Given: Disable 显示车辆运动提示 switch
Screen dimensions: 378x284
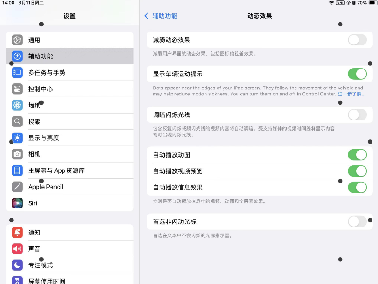Looking at the screenshot, I should click(x=357, y=73).
